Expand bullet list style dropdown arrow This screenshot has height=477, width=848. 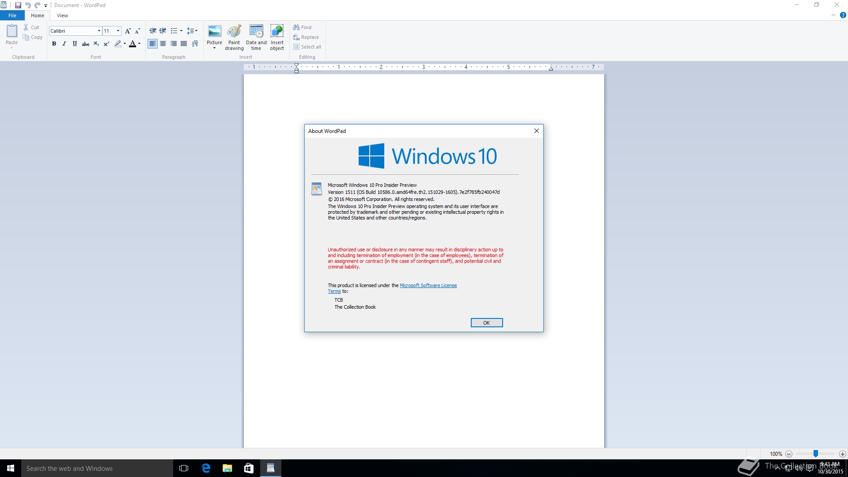coord(181,31)
